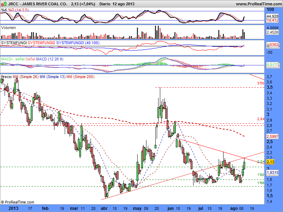Click the 2,84 resistance line label

261,119
